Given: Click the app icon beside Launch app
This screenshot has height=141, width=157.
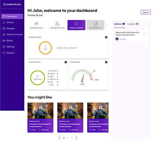Looking at the screenshot, I should [117, 39].
